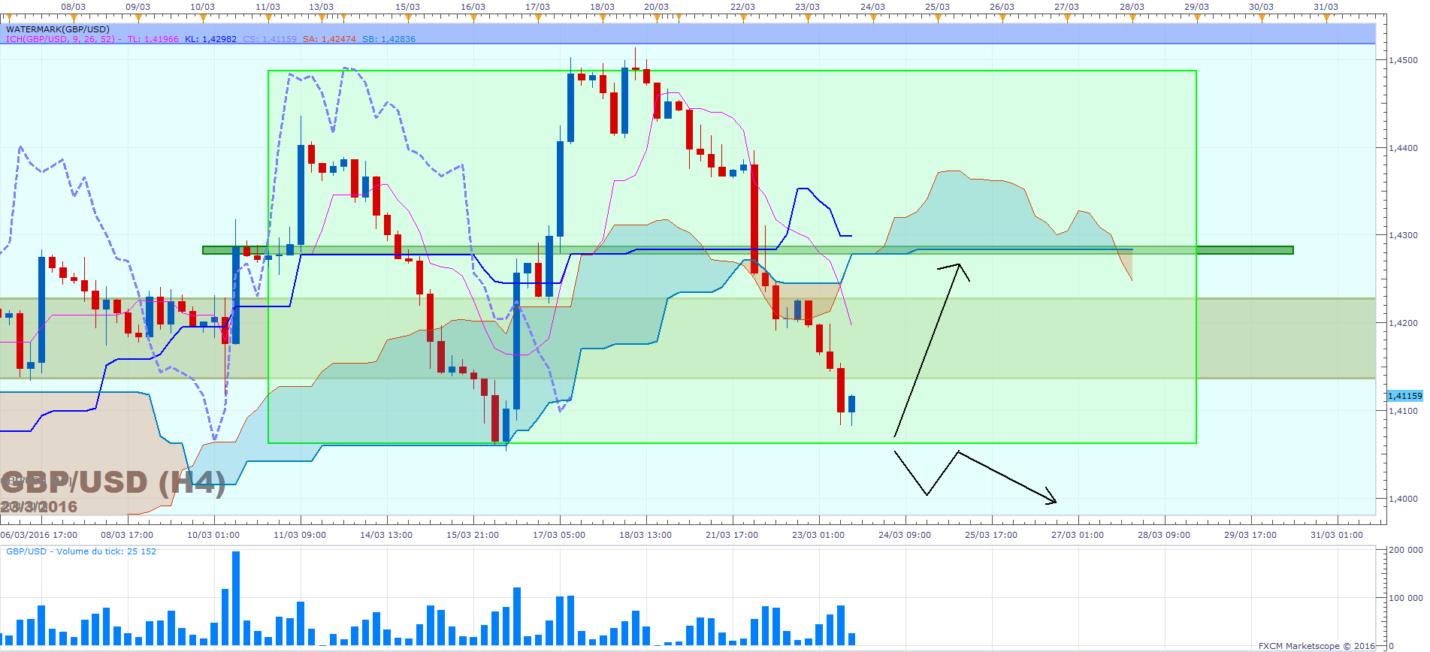
Task: Click the 30/03 date label in top ruler
Action: 1261,7
